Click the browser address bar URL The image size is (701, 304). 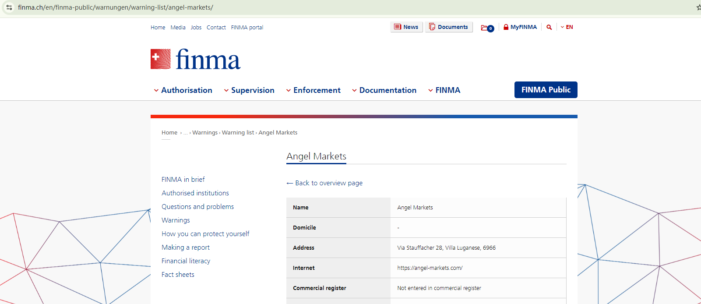point(116,7)
